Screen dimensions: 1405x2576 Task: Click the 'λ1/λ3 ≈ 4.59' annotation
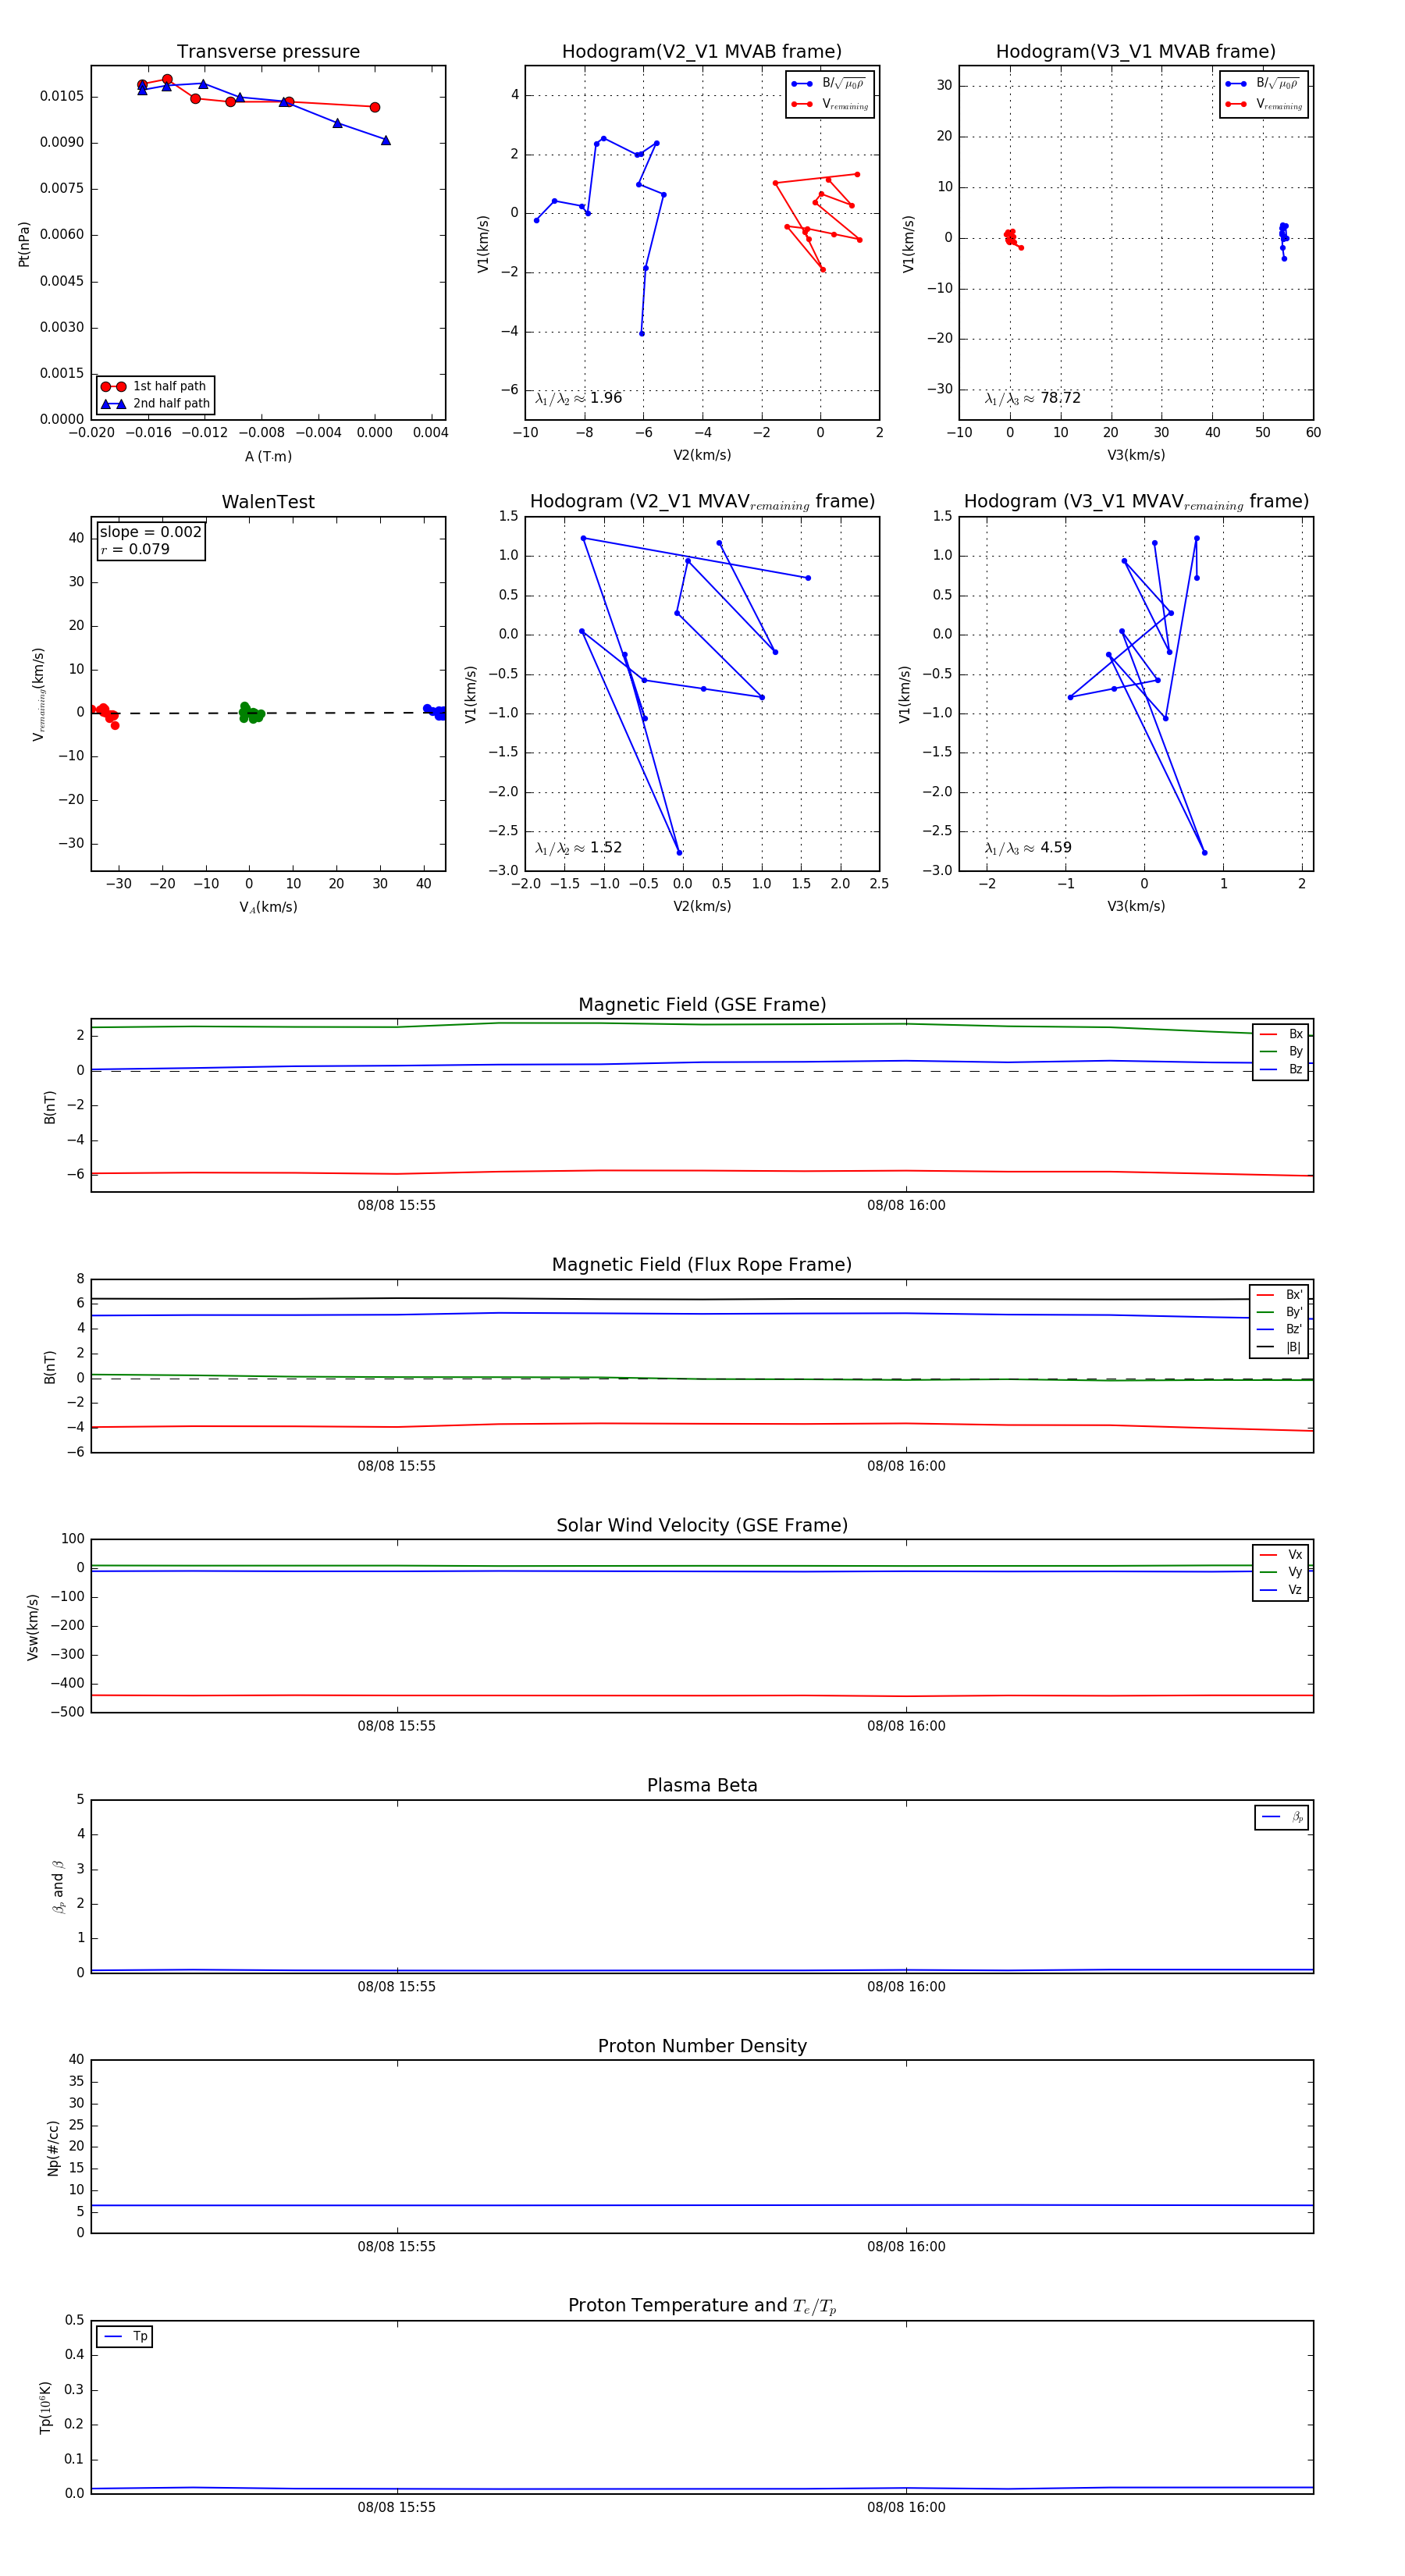[1028, 848]
